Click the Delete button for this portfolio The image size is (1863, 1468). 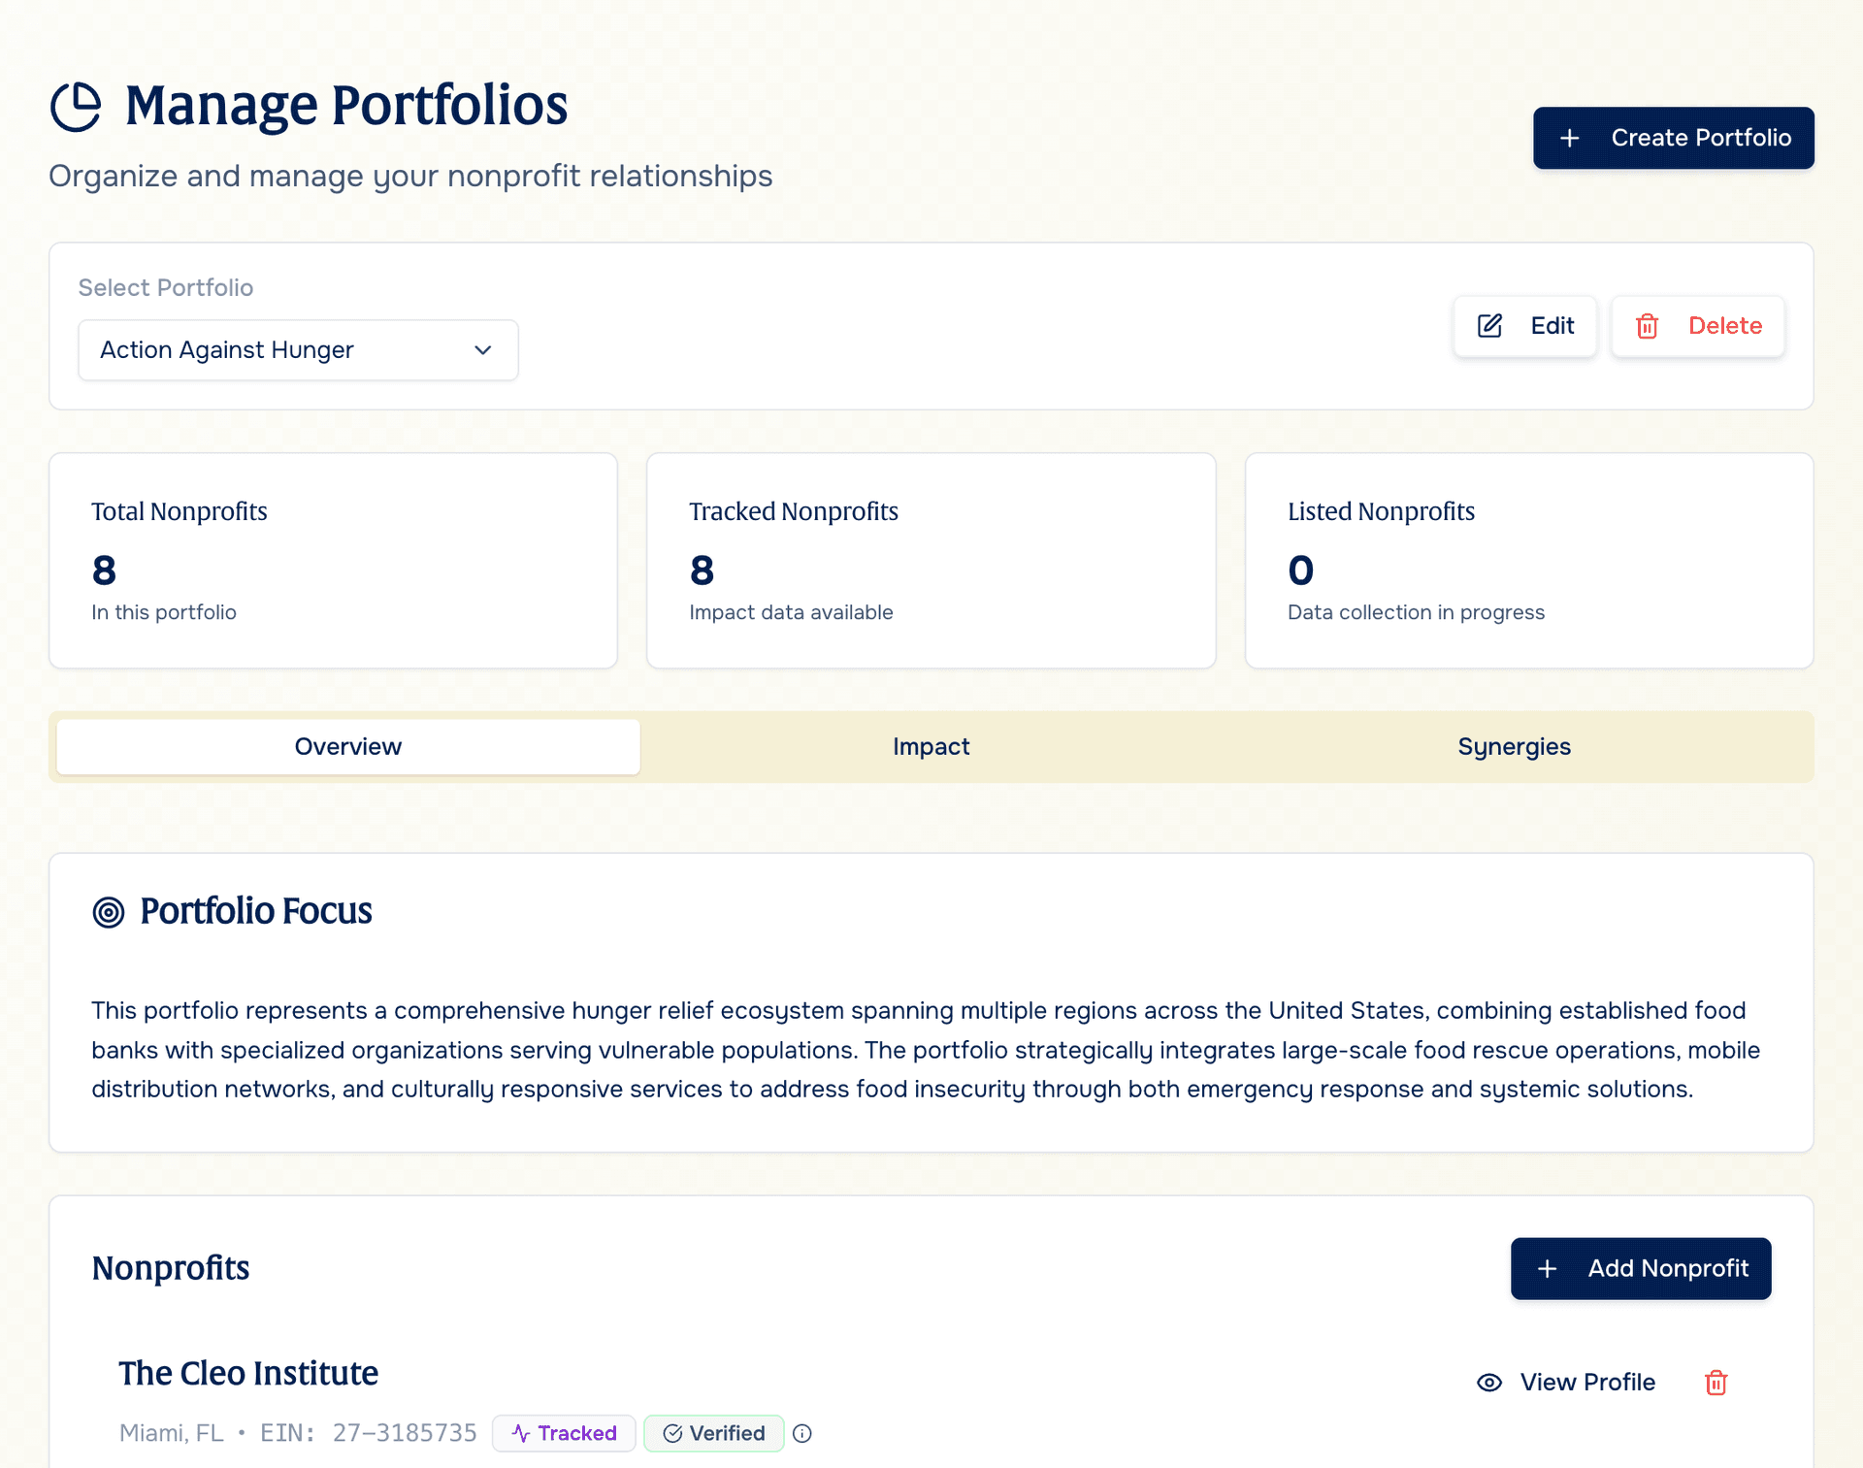[x=1698, y=326]
